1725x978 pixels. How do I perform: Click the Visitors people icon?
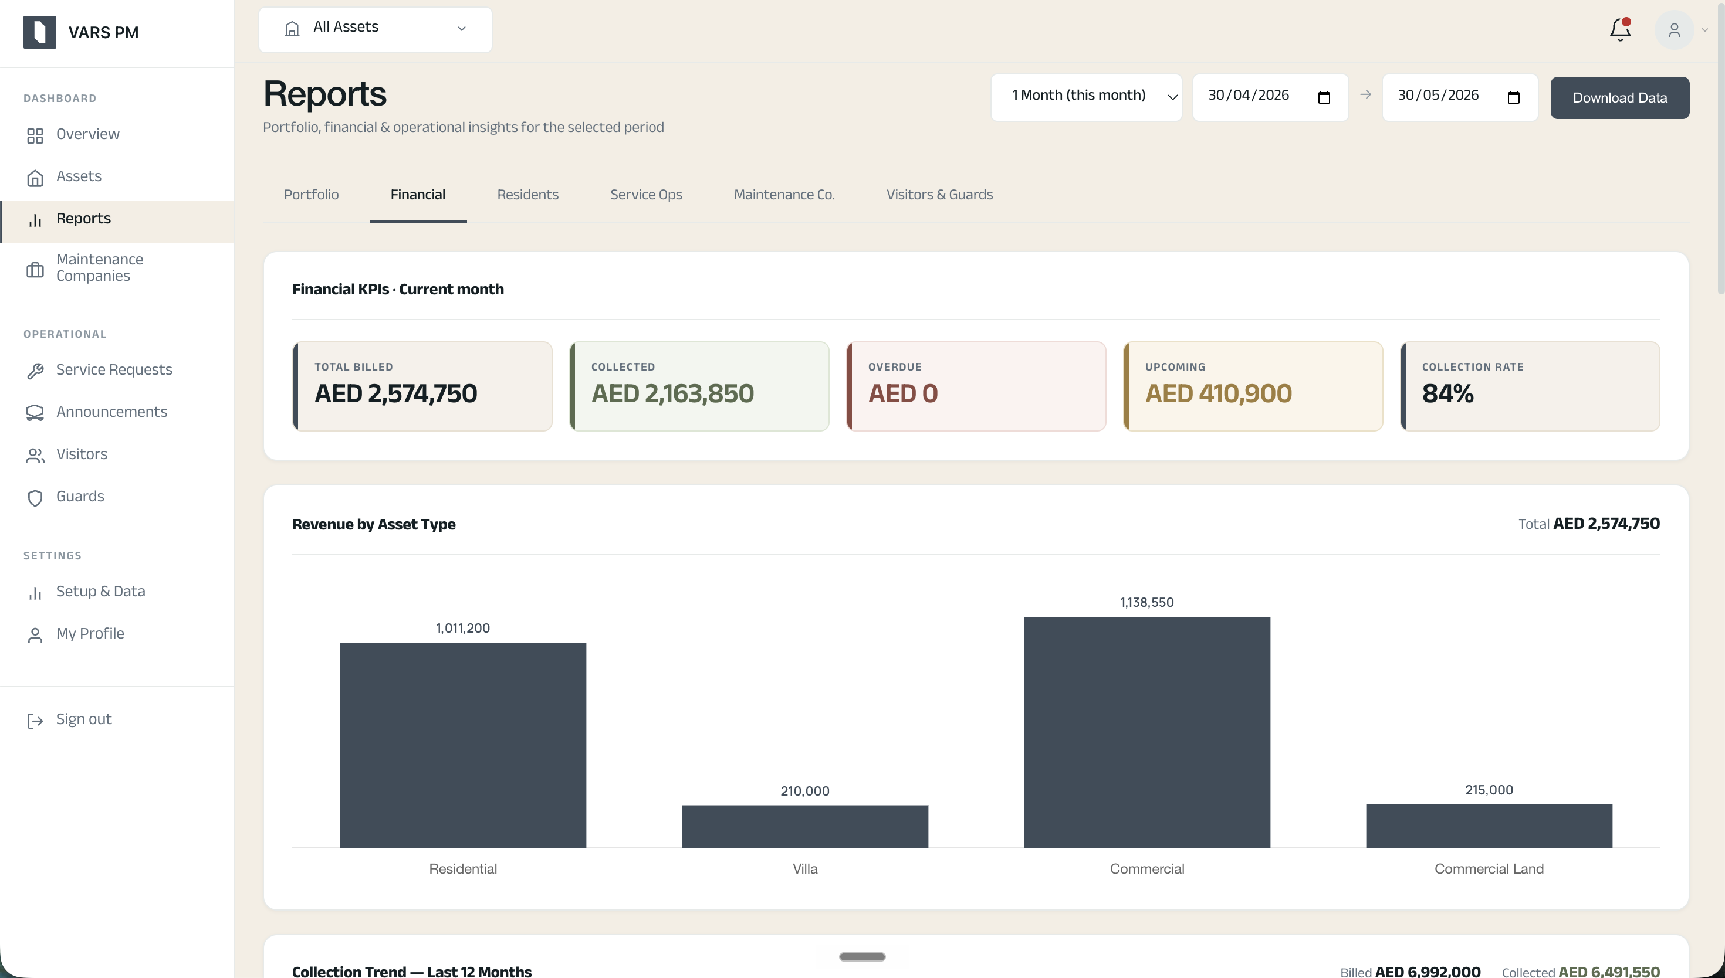(x=35, y=456)
